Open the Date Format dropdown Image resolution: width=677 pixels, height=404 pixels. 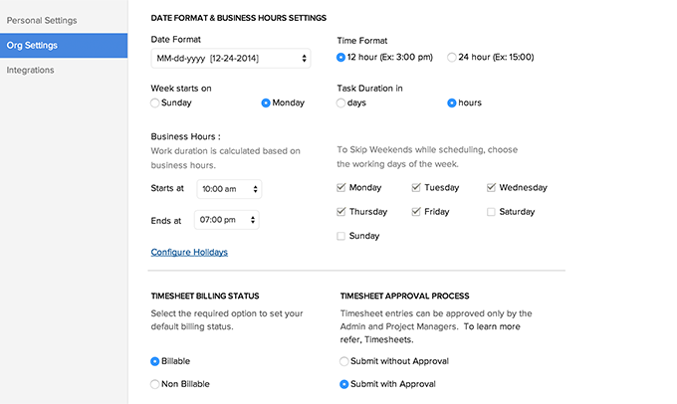pyautogui.click(x=230, y=60)
